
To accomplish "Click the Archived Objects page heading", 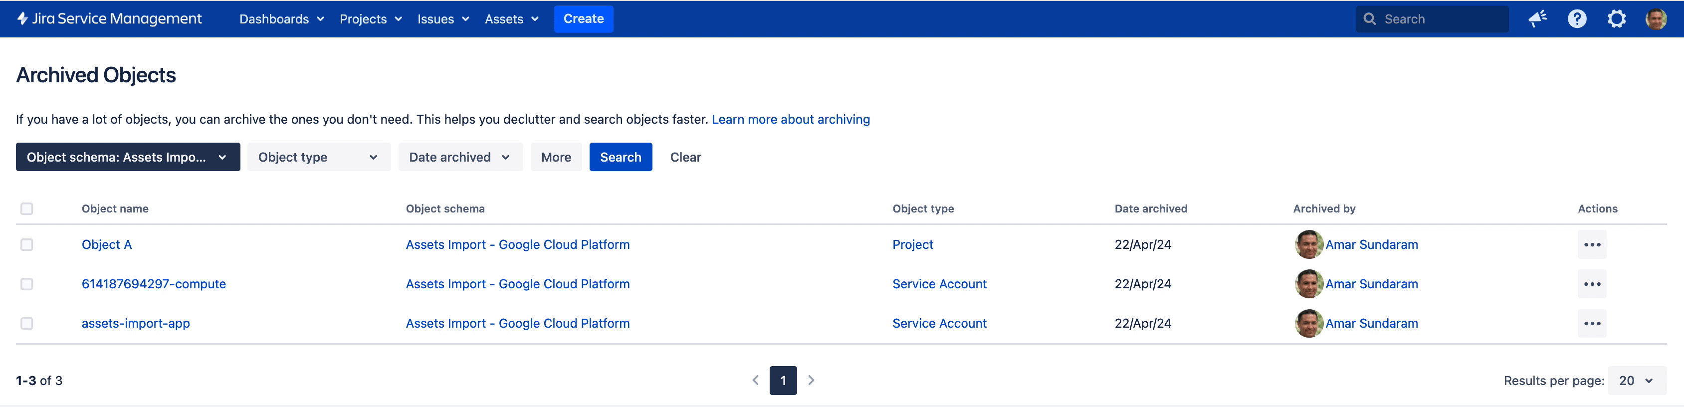I will point(96,75).
